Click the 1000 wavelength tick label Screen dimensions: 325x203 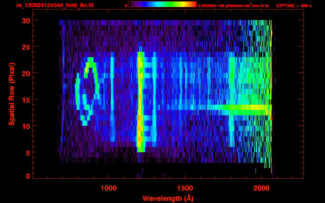pyautogui.click(x=109, y=188)
